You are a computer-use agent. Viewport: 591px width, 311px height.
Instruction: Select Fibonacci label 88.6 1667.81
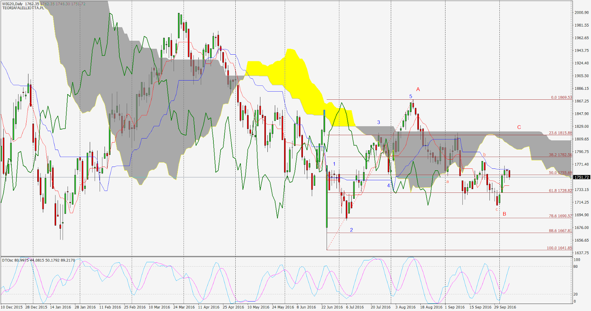[560, 230]
